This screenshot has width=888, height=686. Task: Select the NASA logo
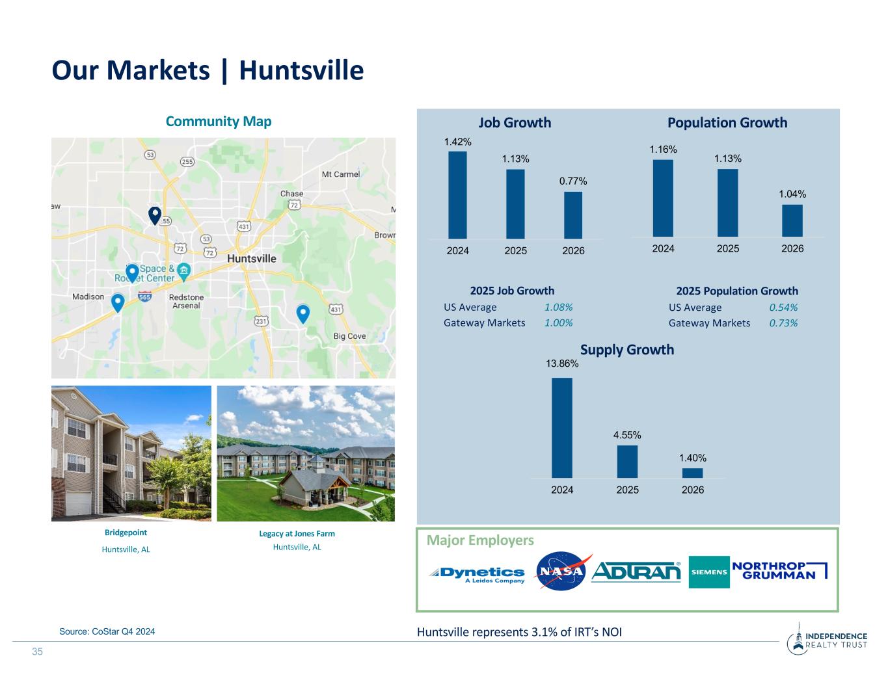563,572
